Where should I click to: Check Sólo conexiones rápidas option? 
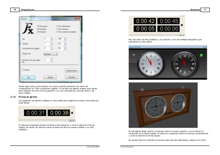56,32
